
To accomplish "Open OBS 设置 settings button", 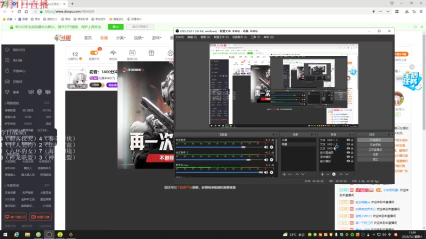I will 375,155.
